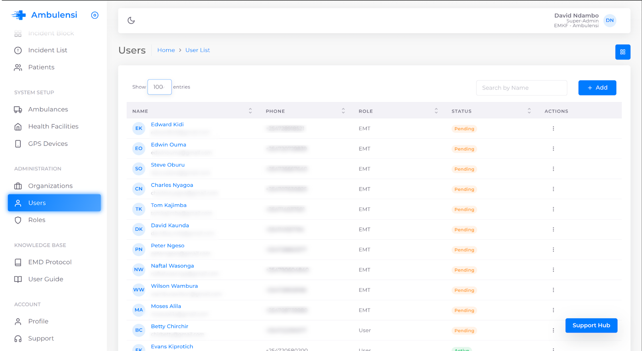The width and height of the screenshot is (642, 351).
Task: Open the Show entries dropdown
Action: click(159, 87)
